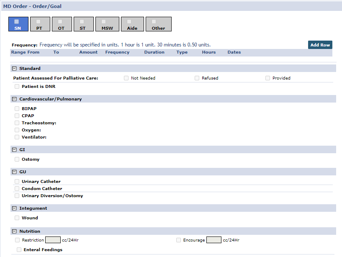342x257 pixels.
Task: Select the ST discipline button
Action: point(83,24)
